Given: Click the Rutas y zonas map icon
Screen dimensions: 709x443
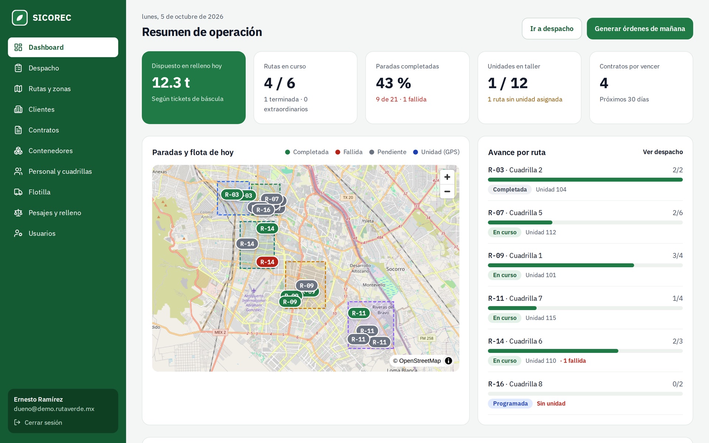Looking at the screenshot, I should (18, 89).
